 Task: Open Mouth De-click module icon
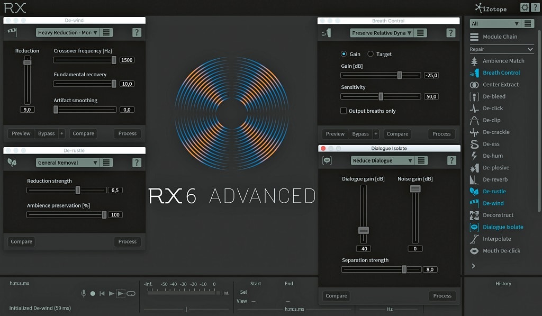pos(474,251)
